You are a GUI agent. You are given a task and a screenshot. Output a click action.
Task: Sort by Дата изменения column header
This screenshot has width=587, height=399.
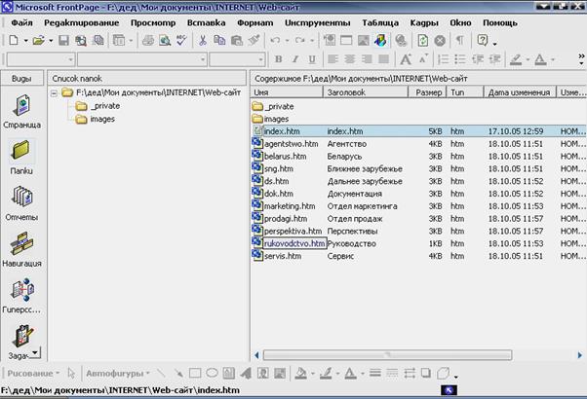tap(520, 92)
